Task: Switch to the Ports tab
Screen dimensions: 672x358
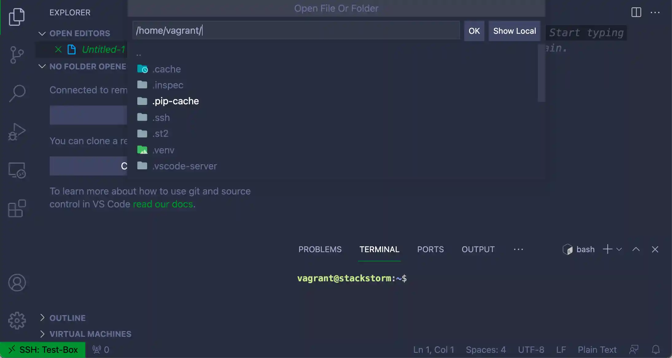Action: coord(430,249)
